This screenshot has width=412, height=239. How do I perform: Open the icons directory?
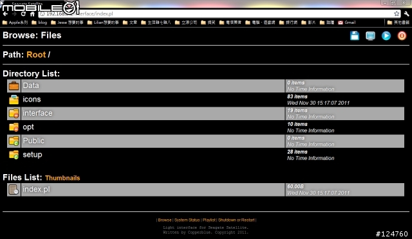coord(32,100)
